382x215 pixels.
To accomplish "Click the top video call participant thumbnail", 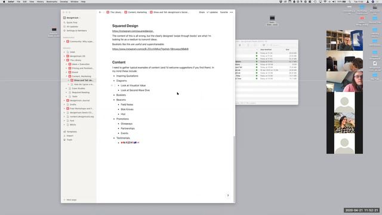I will pos(344,40).
